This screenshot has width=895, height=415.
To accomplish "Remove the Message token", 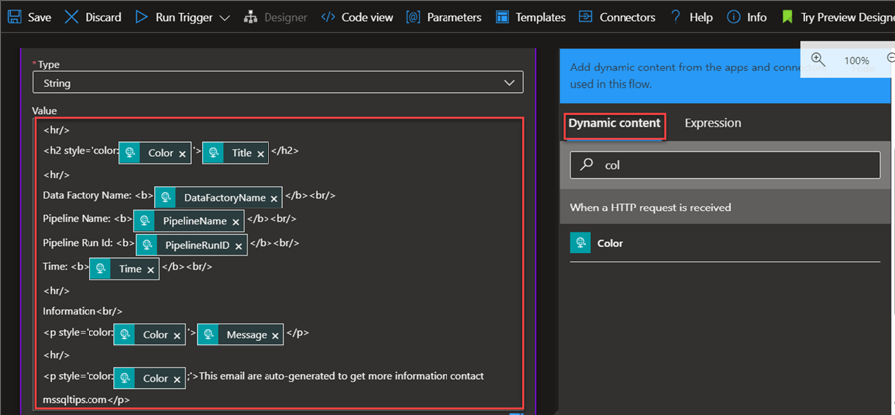I will point(275,336).
